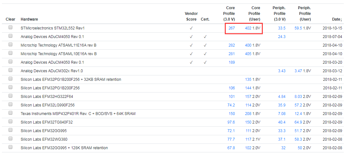Click the Periph. Profile (User) header
This screenshot has width=347, height=153.
[305, 14]
